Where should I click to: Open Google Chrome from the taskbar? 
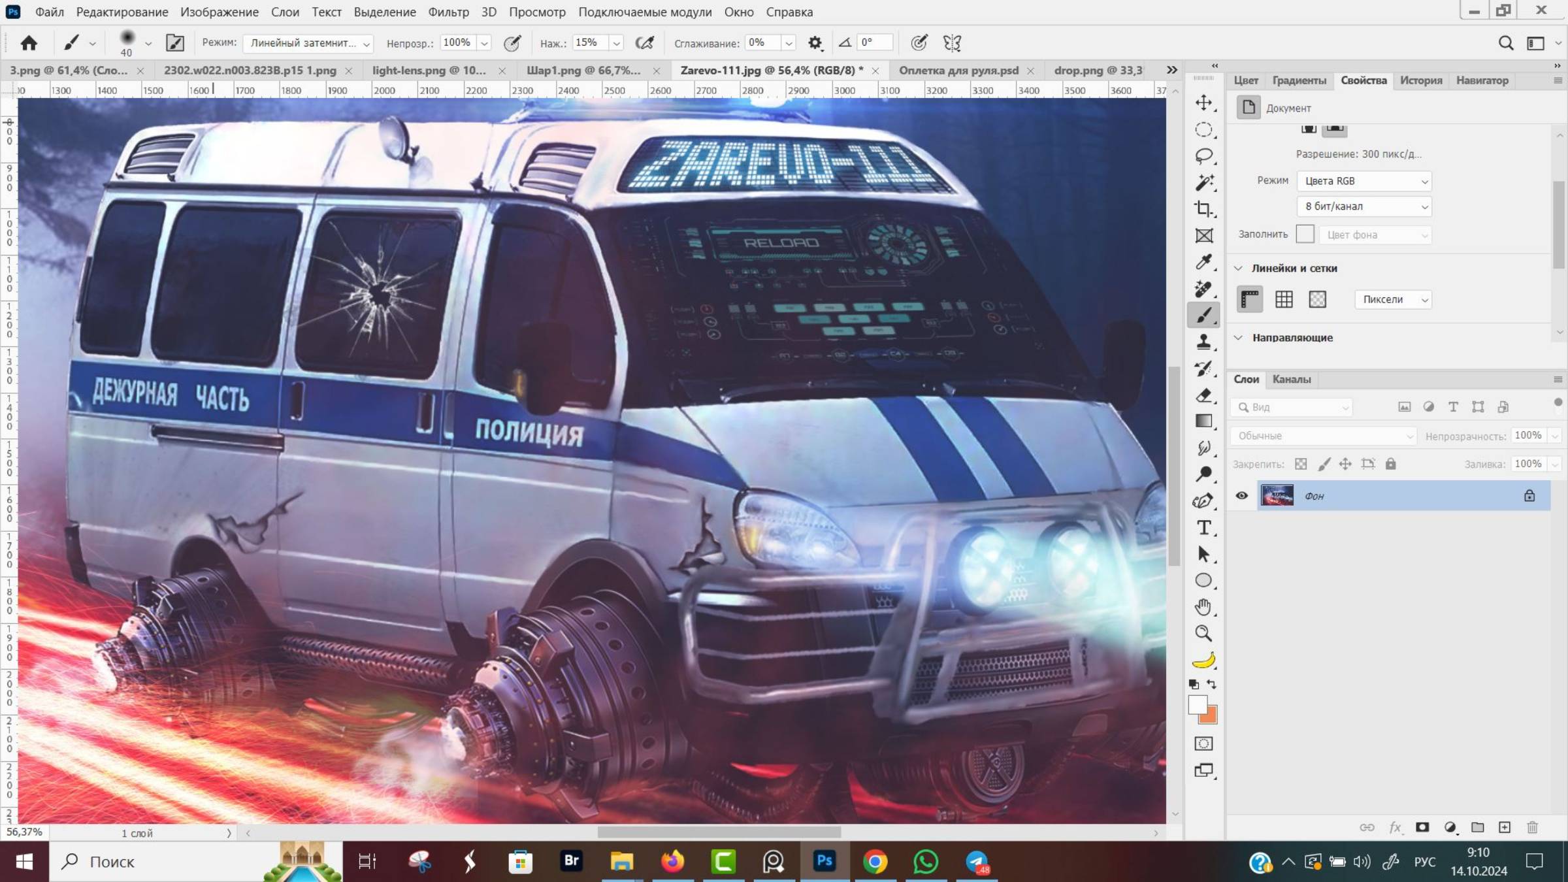pyautogui.click(x=875, y=862)
